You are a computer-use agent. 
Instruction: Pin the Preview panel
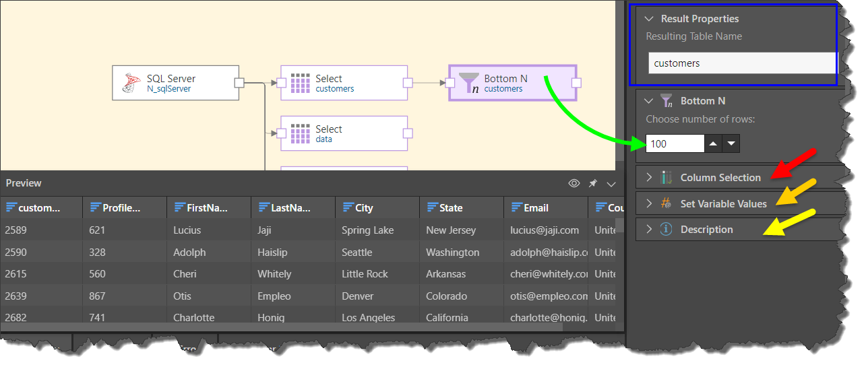pos(593,183)
